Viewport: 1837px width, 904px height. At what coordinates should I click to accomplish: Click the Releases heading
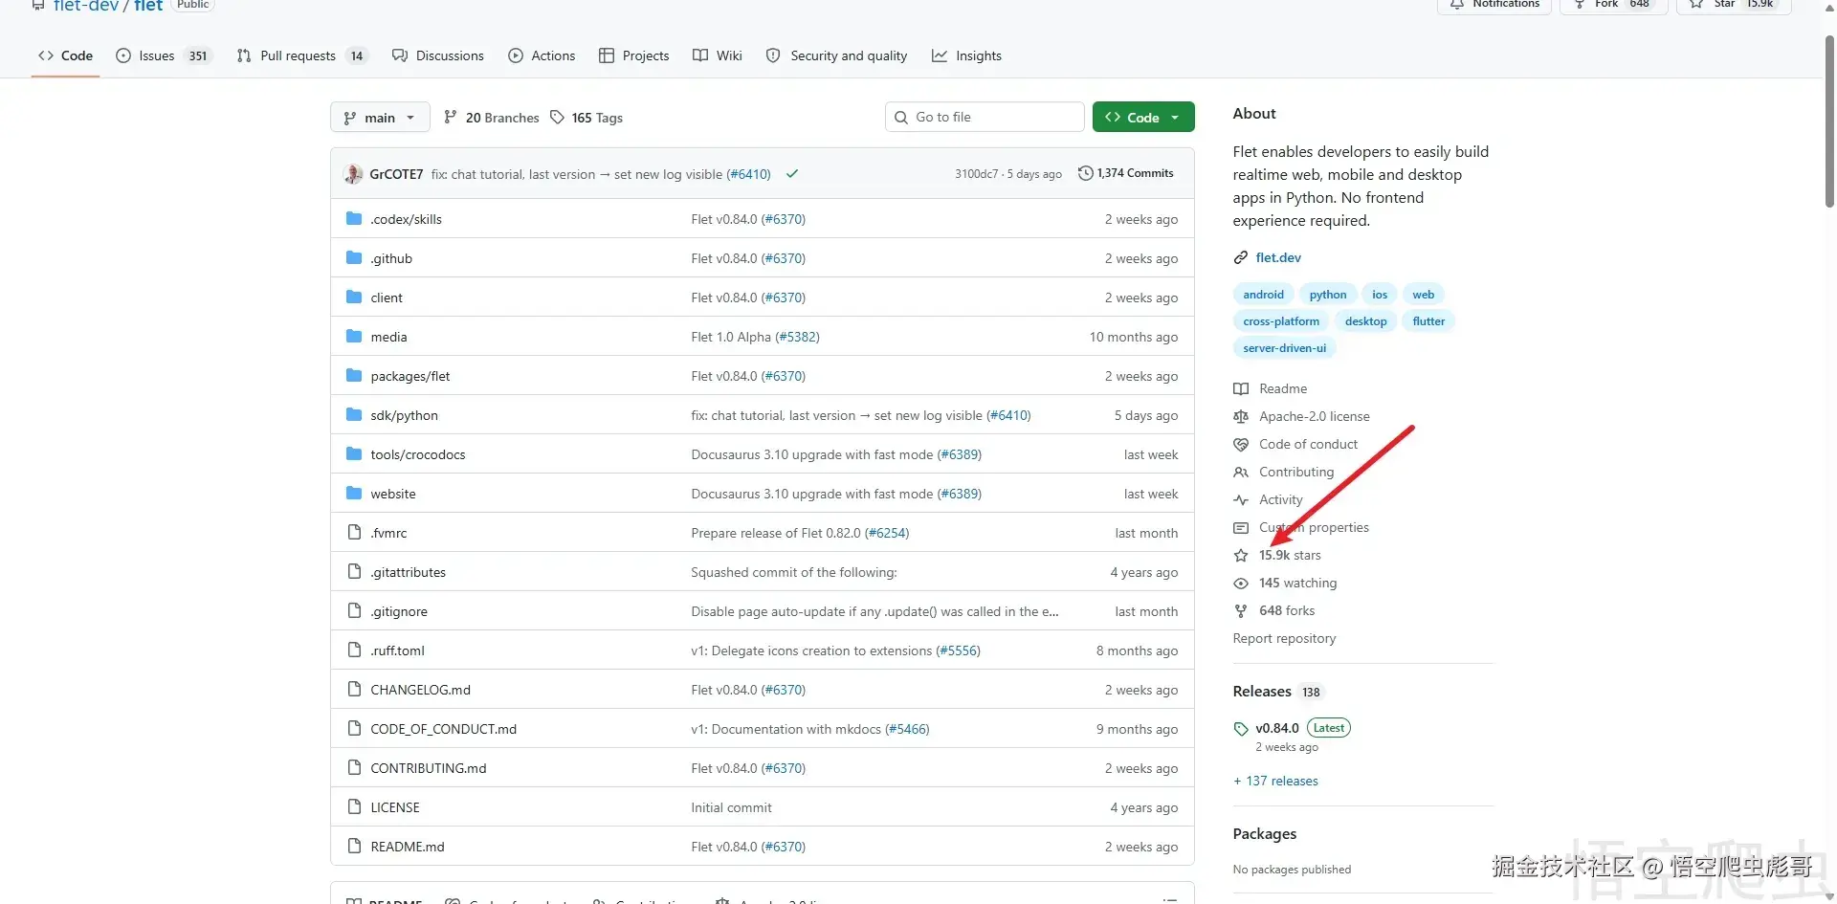click(x=1262, y=692)
